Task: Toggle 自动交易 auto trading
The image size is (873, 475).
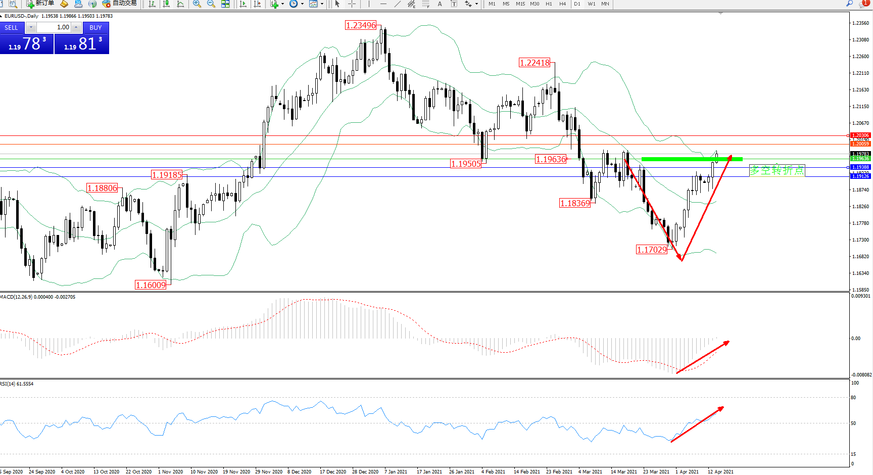Action: tap(119, 4)
